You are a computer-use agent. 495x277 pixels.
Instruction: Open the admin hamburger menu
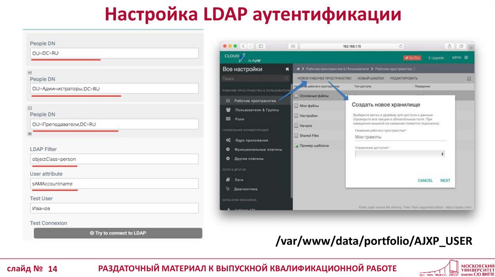466,57
